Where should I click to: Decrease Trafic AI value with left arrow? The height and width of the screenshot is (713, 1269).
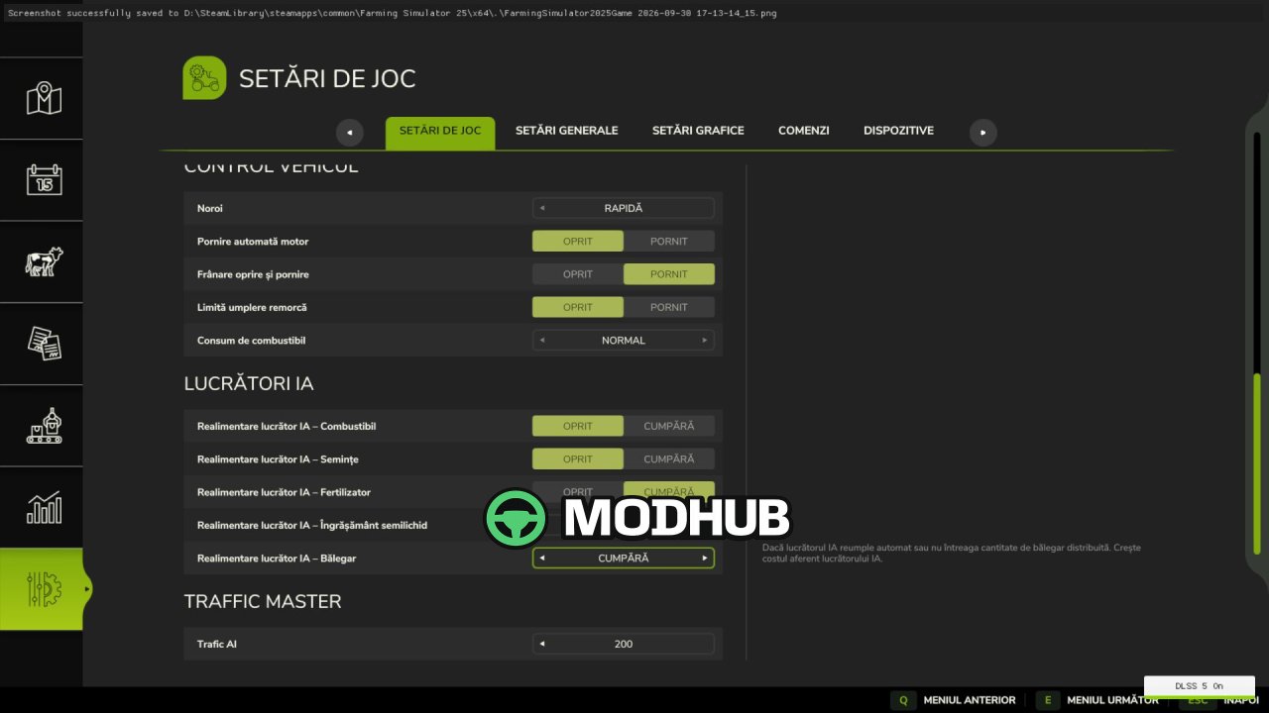coord(542,644)
